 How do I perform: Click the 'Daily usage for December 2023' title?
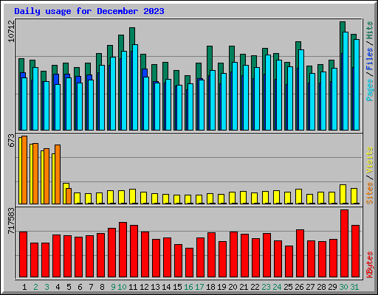pos(89,11)
